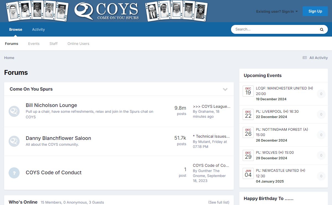Click the Home breadcrumb link
This screenshot has height=205, width=332.
[x=9, y=58]
